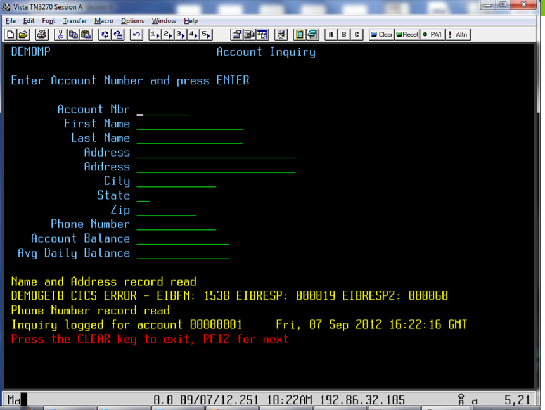Select session A button
This screenshot has height=410, width=545.
coord(331,35)
